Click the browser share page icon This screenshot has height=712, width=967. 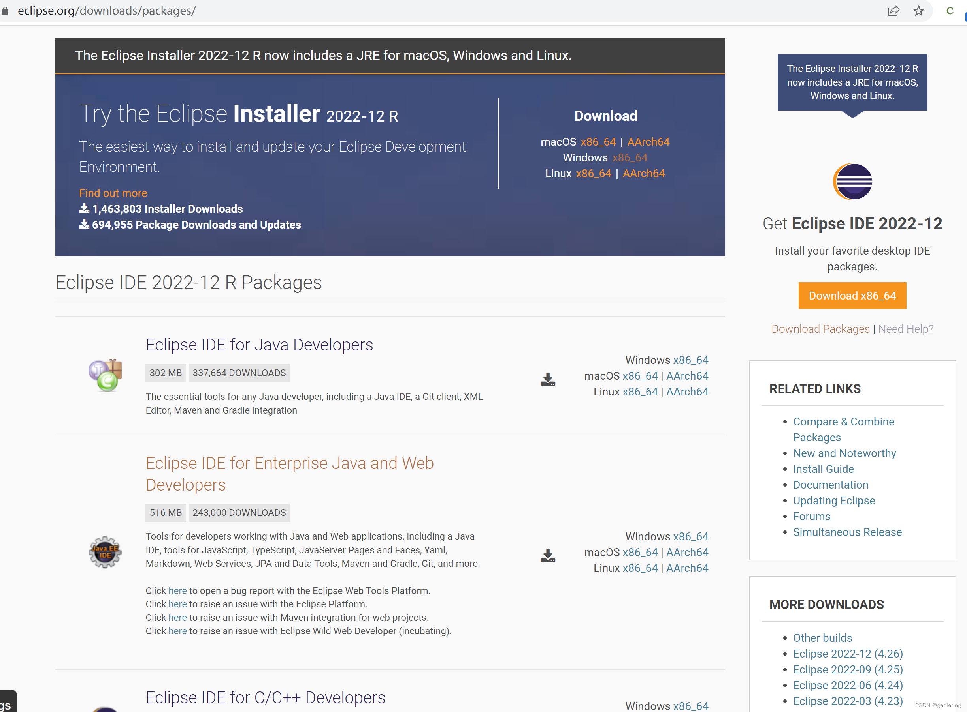[x=893, y=11]
